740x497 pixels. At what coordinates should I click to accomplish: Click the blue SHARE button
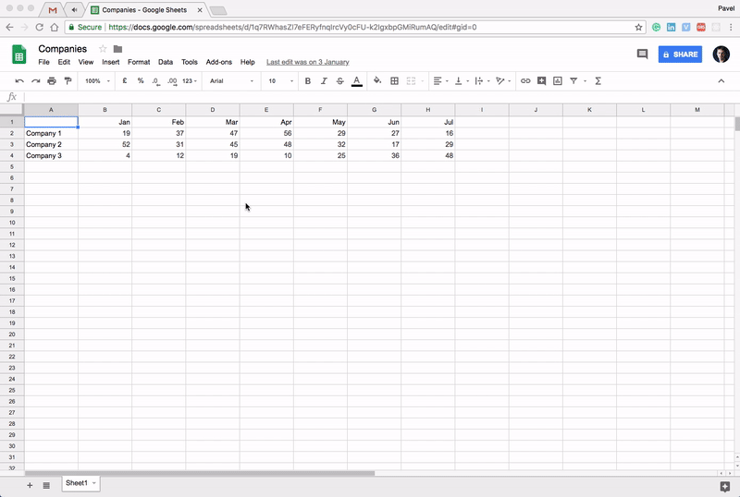pos(680,55)
